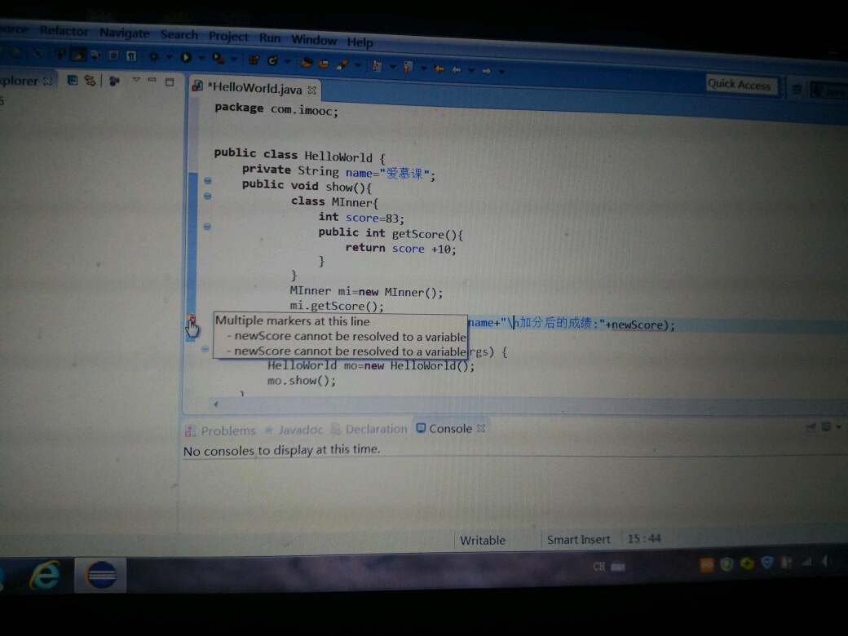Click the Next Annotation icon
This screenshot has width=848, height=636.
(x=377, y=66)
